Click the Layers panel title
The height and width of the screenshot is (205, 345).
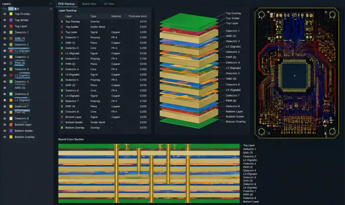click(x=6, y=4)
